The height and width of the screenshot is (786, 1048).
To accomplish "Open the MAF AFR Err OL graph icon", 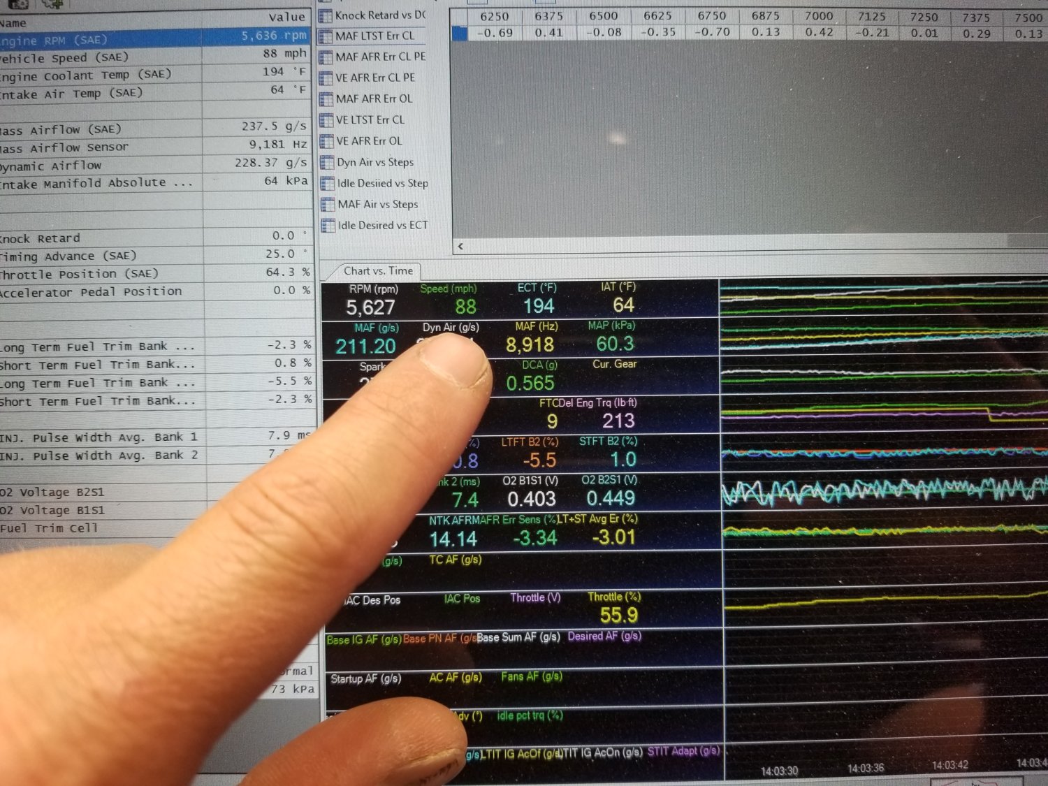I will click(326, 99).
